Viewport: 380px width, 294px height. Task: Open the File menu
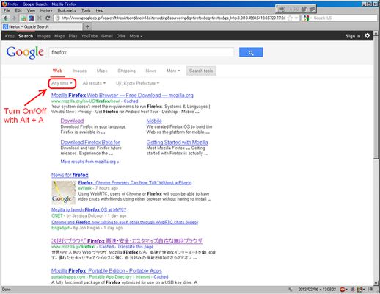(7, 10)
